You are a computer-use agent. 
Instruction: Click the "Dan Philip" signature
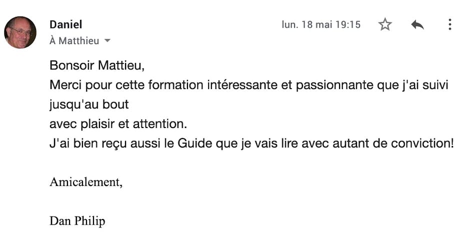point(77,221)
